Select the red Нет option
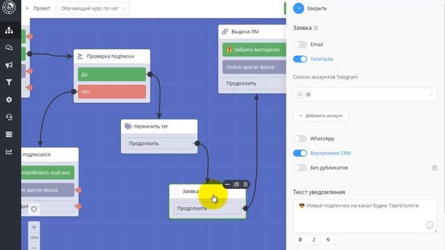The height and width of the screenshot is (250, 445). [112, 92]
